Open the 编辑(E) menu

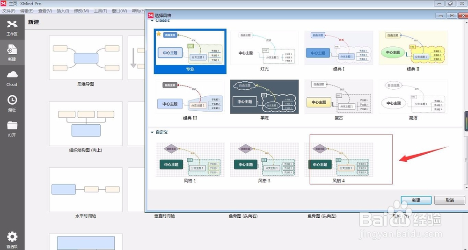pos(27,11)
